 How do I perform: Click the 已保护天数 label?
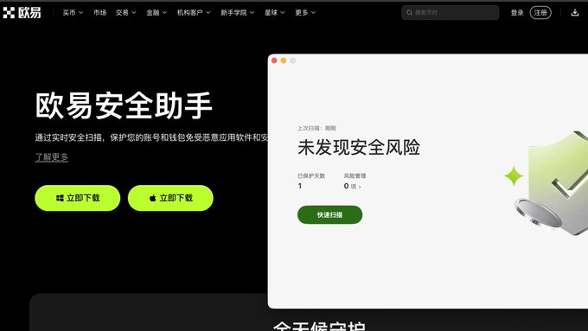311,175
